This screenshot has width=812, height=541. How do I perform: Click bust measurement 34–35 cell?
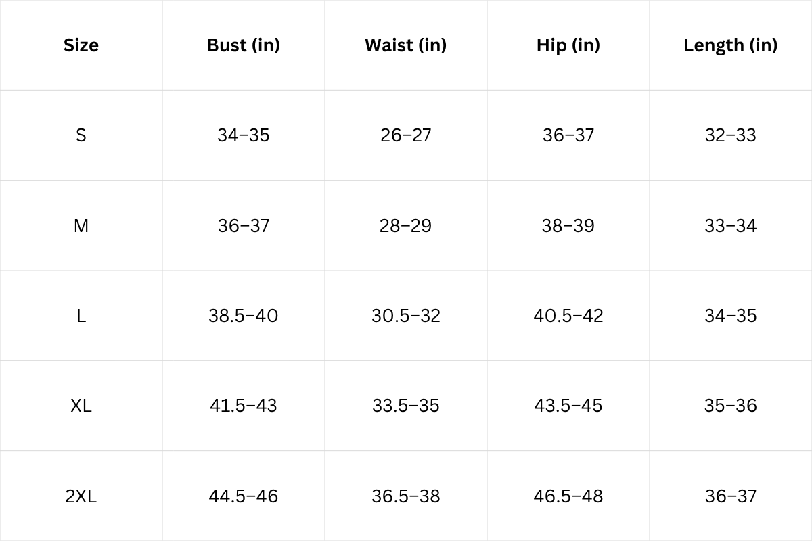coord(244,135)
